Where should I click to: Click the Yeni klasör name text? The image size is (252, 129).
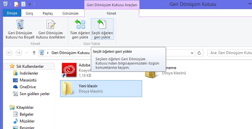point(88,86)
